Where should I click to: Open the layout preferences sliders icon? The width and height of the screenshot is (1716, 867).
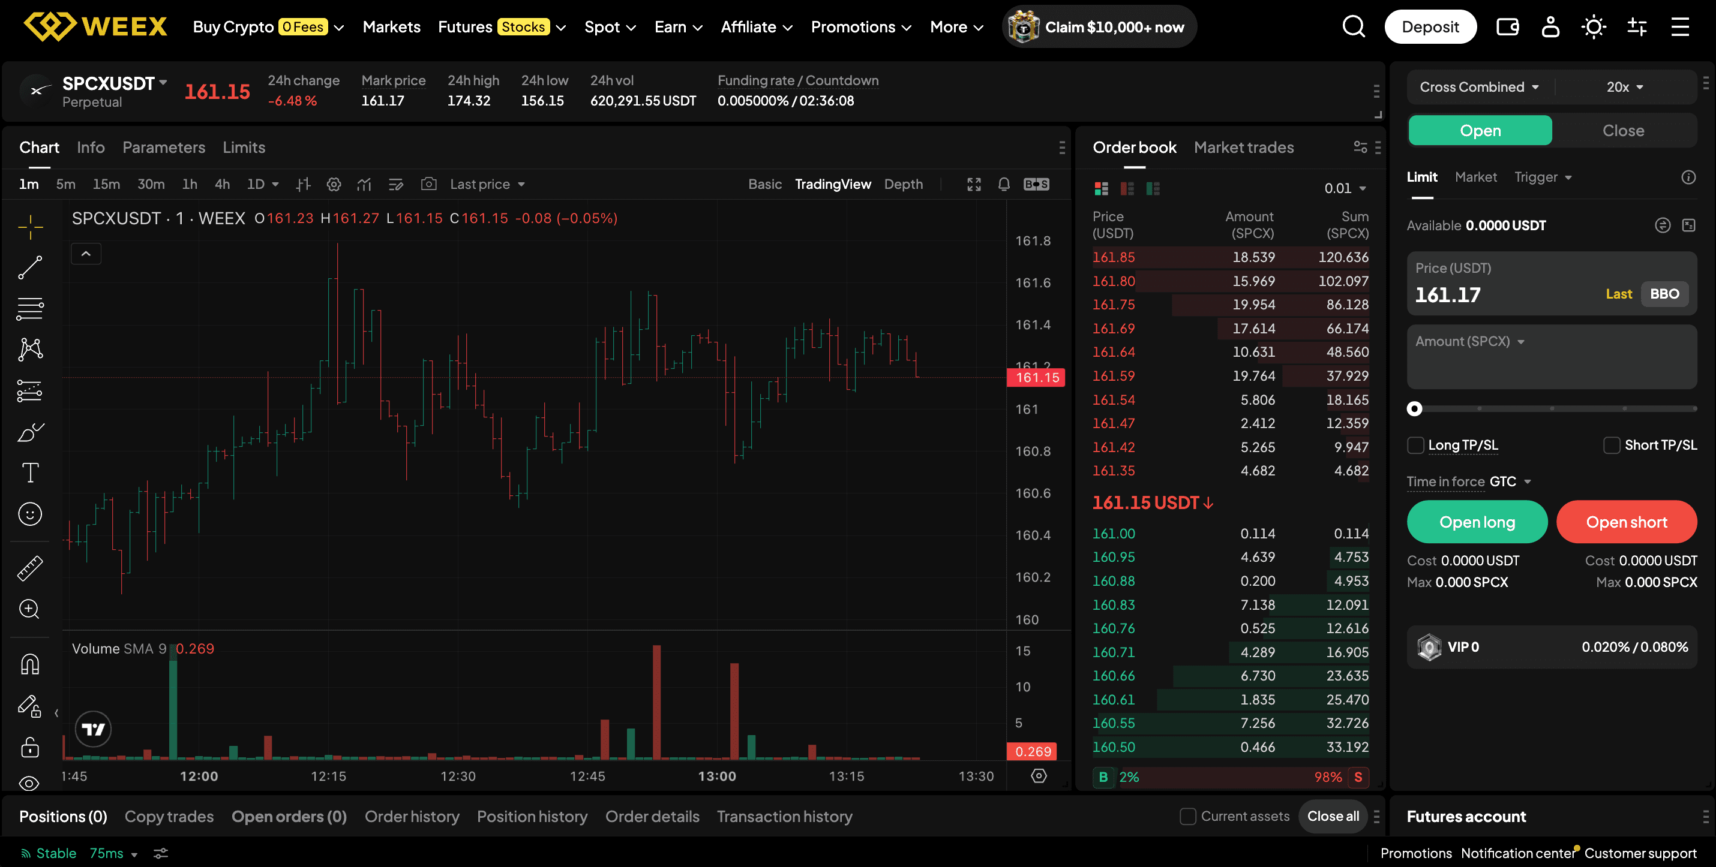(1637, 26)
